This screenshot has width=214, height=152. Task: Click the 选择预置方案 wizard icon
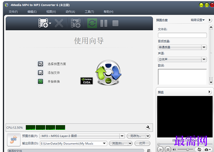tap(41, 64)
